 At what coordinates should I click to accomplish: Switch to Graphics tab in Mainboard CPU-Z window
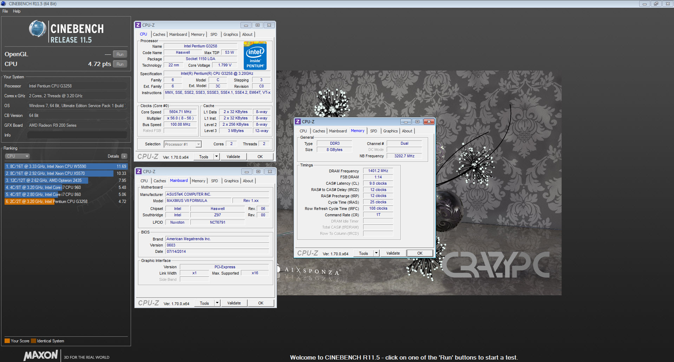click(231, 181)
